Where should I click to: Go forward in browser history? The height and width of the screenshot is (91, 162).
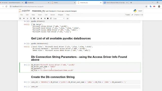click(3, 7)
